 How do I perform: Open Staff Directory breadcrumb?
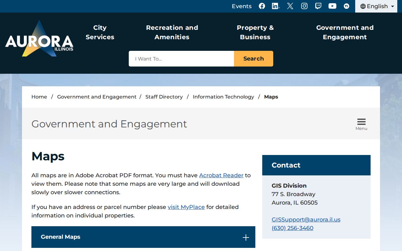[164, 97]
